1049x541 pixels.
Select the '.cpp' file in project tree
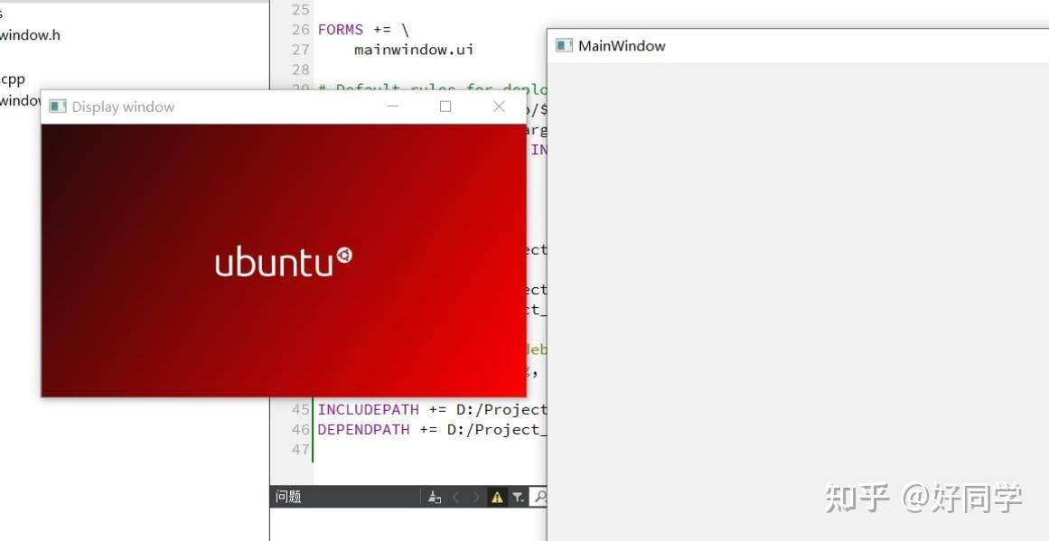[13, 79]
